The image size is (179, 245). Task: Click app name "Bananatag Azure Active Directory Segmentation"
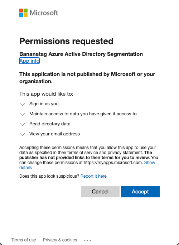tap(81, 54)
